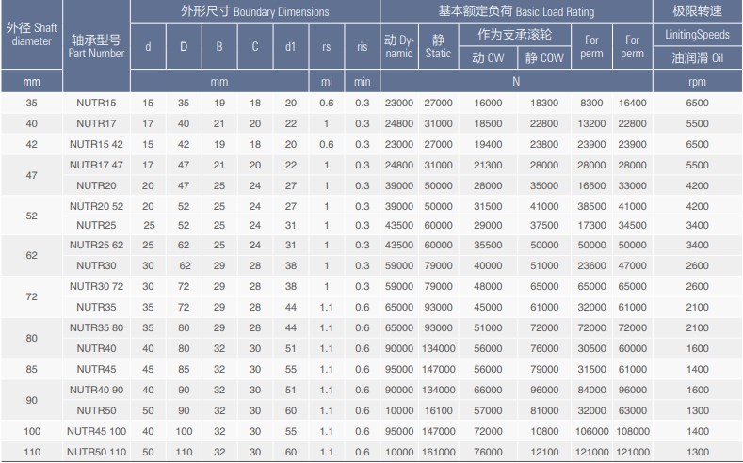Click speed 6500 in the NUTR15 42 row
Image resolution: width=743 pixels, height=463 pixels.
(x=697, y=144)
